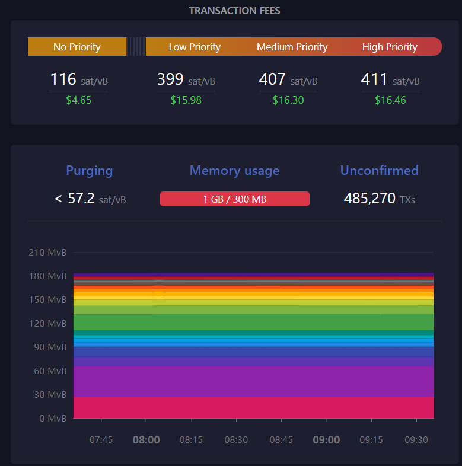
Task: Click the pink bottom band in mempool chart
Action: pos(253,407)
